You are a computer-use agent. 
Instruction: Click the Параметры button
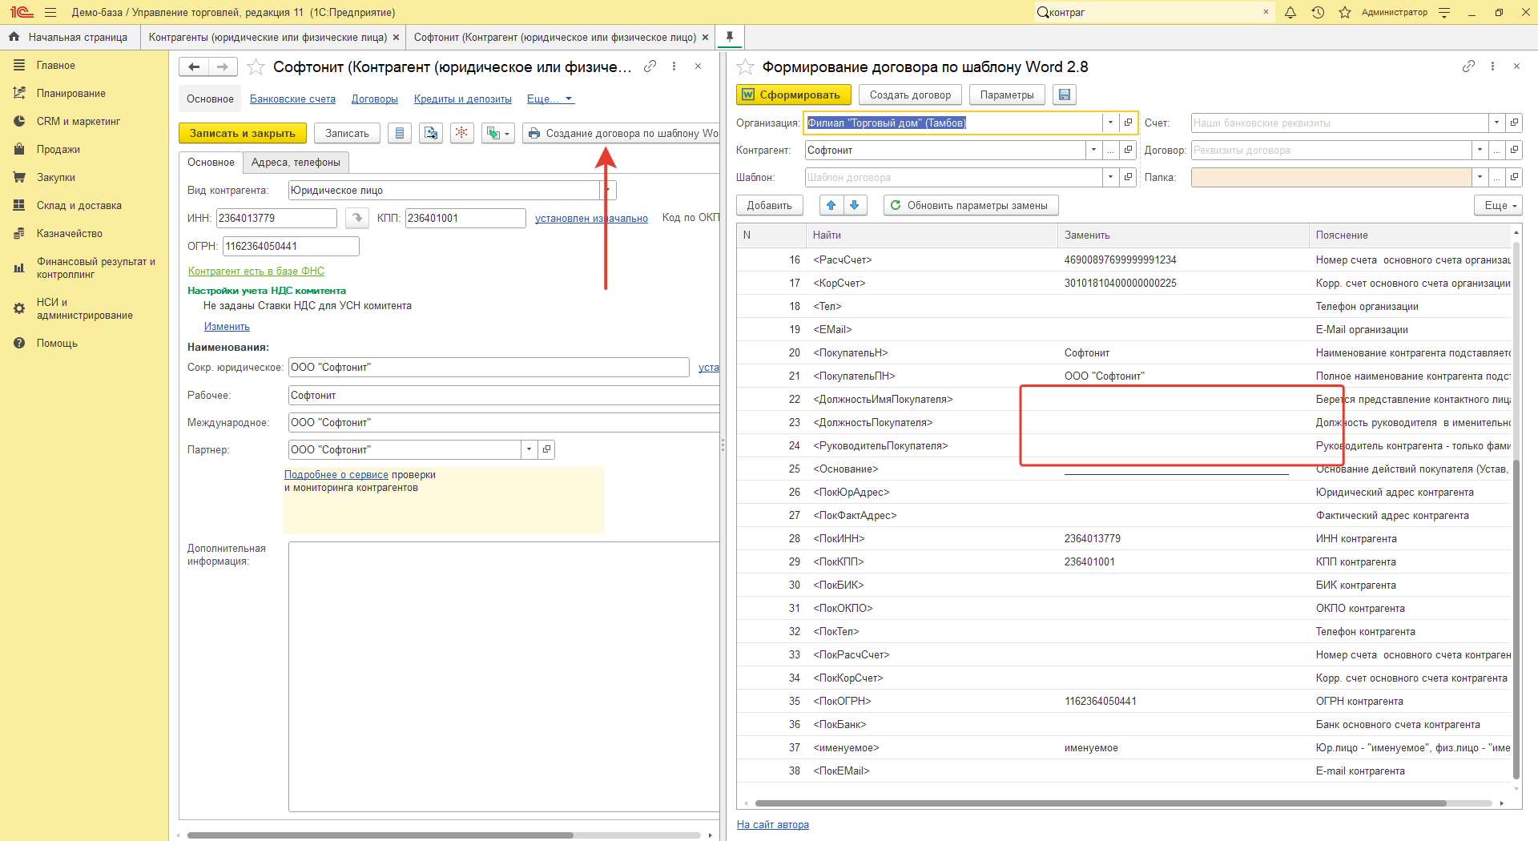click(1007, 95)
